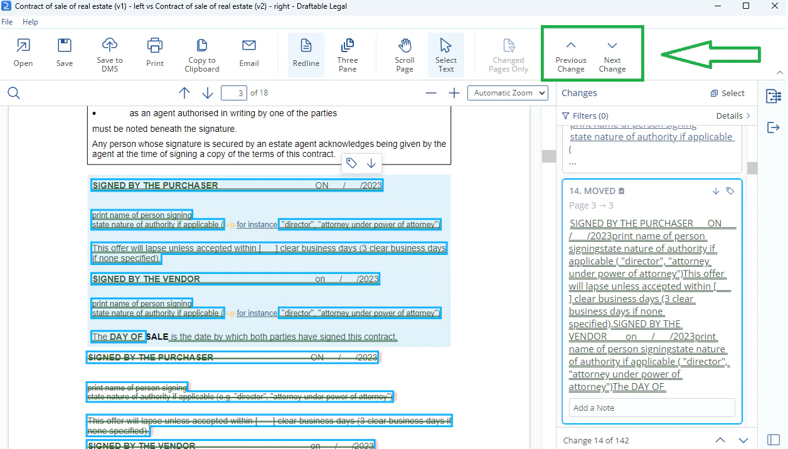Zoom out using the minus icon
This screenshot has width=788, height=449.
pos(431,93)
